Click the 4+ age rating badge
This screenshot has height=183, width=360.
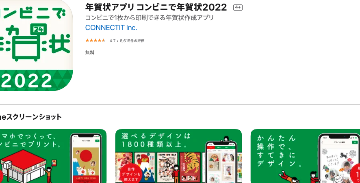coord(238,8)
